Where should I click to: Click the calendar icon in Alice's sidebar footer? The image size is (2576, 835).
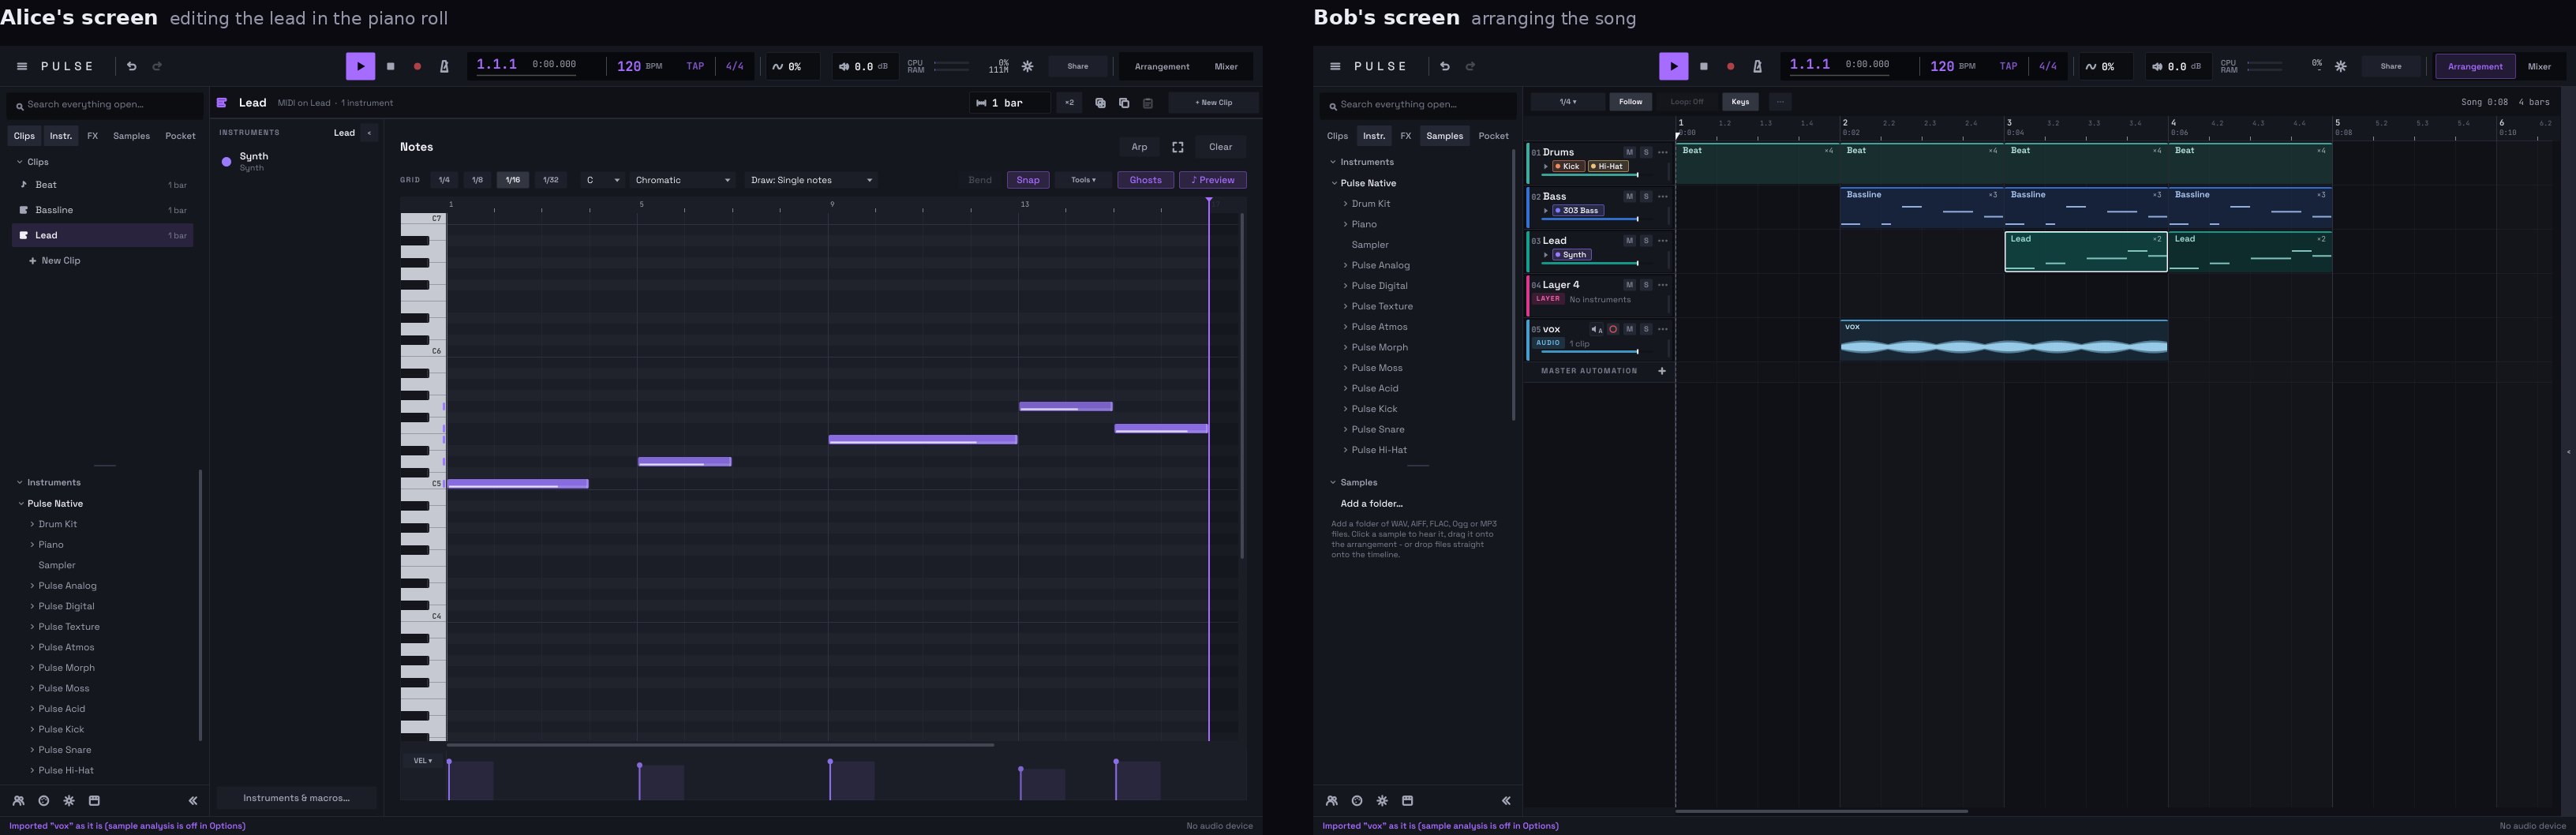pos(94,800)
